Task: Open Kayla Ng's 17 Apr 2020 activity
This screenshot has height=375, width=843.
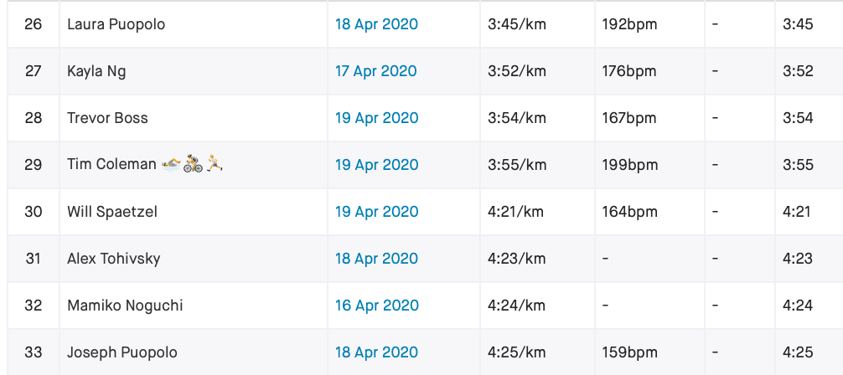Action: (375, 71)
